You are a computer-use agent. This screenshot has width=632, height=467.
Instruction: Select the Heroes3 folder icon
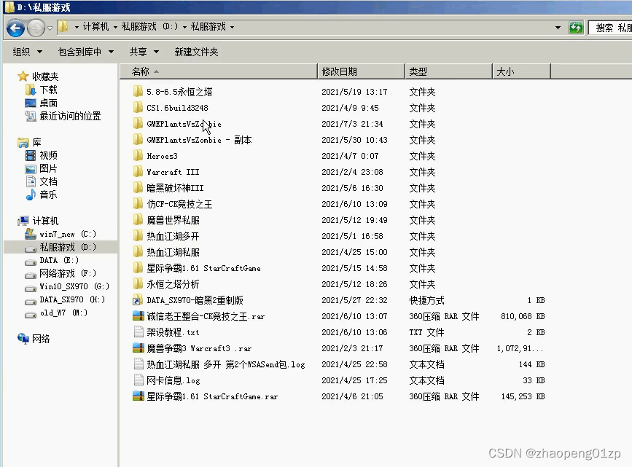coord(138,155)
